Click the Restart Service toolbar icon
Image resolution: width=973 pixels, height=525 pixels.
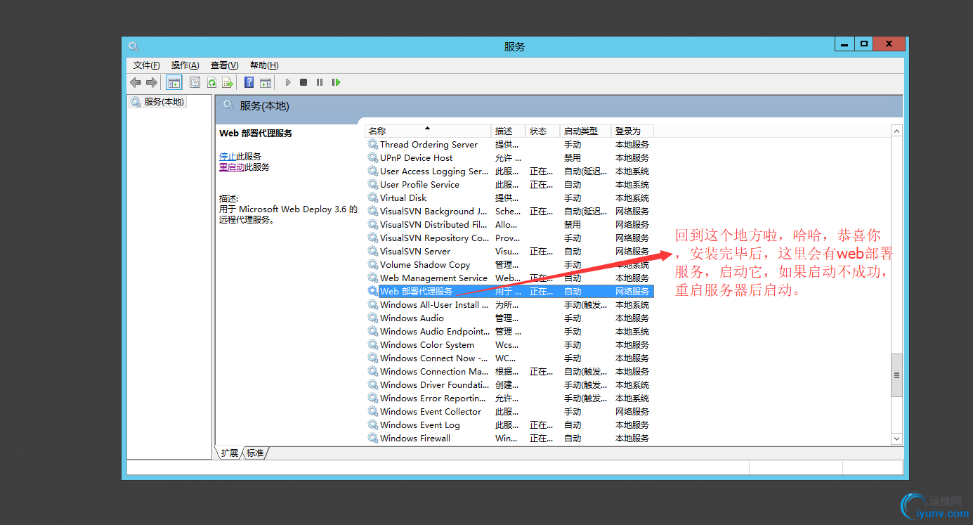coord(337,82)
